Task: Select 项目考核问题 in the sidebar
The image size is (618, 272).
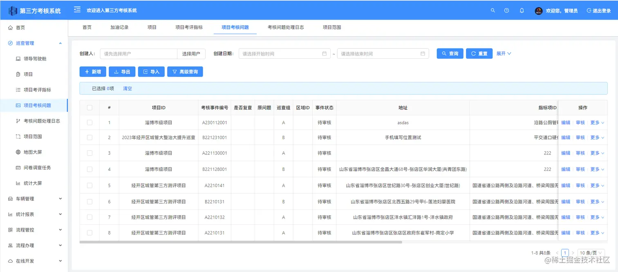Action: click(34, 105)
